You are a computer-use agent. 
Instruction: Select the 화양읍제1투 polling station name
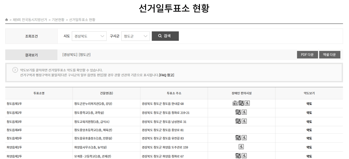[x=14, y=147]
